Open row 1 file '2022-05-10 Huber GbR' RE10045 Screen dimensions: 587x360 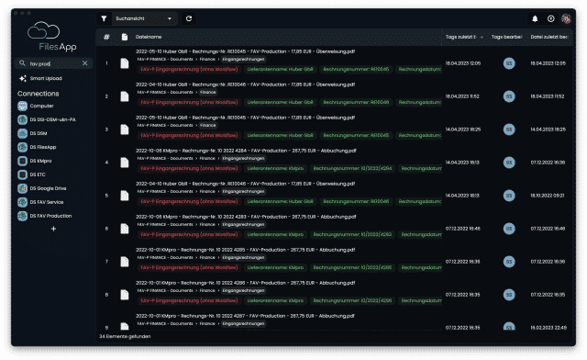tap(245, 51)
